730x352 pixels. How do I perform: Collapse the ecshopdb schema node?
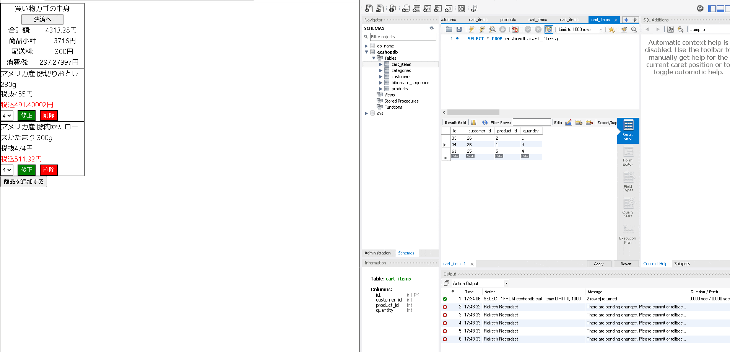(x=366, y=52)
